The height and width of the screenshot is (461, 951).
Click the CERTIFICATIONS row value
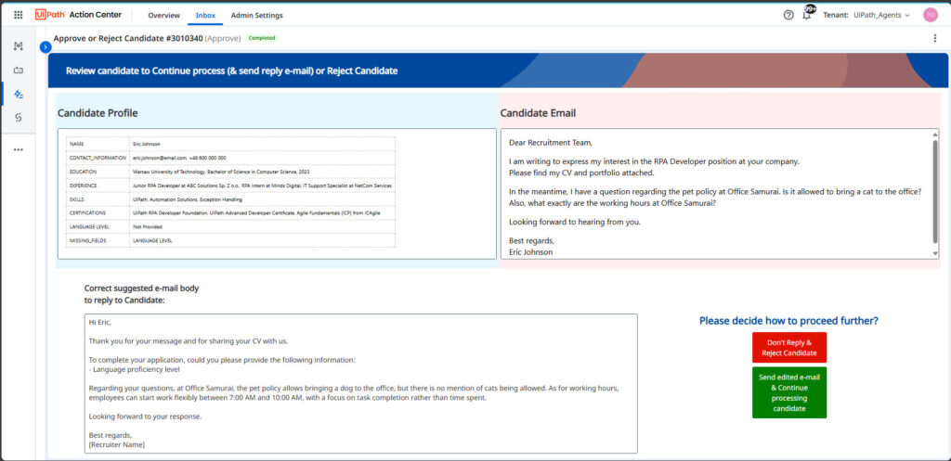pyautogui.click(x=256, y=213)
